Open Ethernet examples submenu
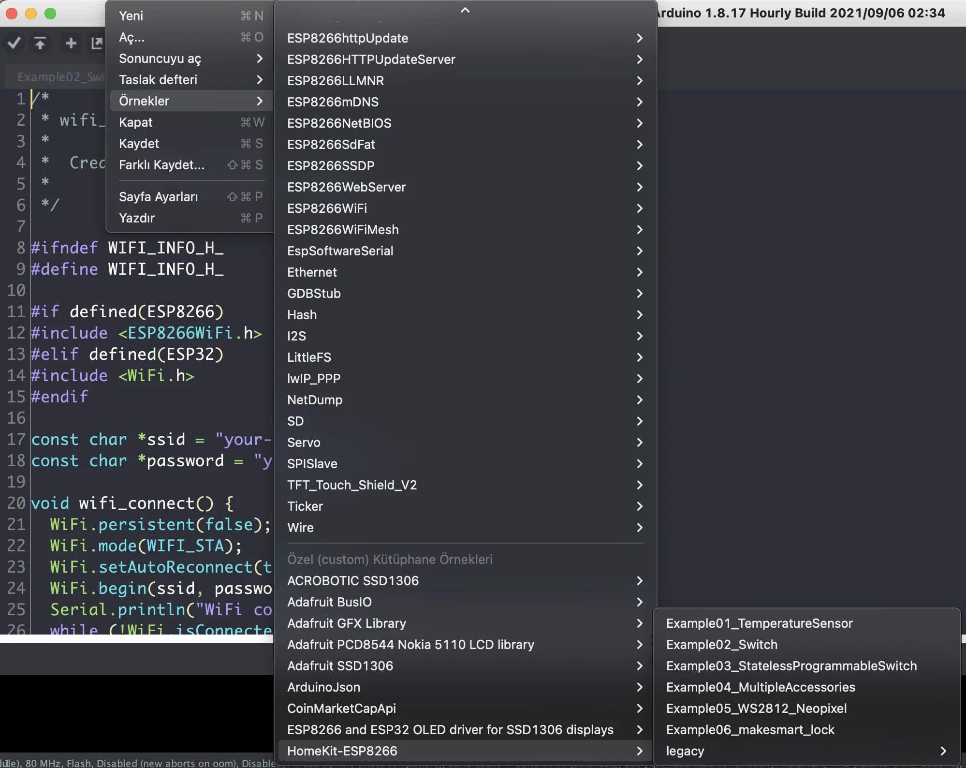Viewport: 966px width, 768px height. pyautogui.click(x=465, y=272)
